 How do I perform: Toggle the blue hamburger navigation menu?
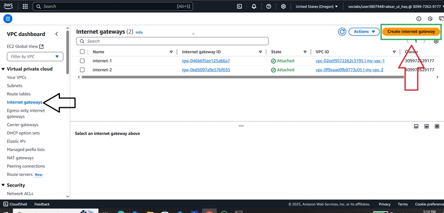8,19
